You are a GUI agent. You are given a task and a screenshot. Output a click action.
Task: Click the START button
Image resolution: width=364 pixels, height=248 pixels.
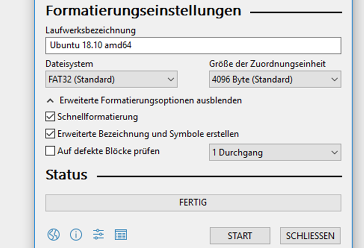click(x=240, y=236)
